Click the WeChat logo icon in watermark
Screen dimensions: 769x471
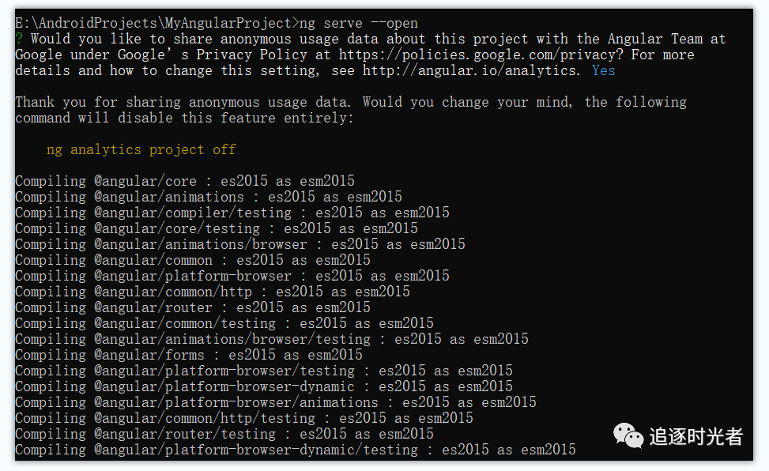tap(628, 435)
